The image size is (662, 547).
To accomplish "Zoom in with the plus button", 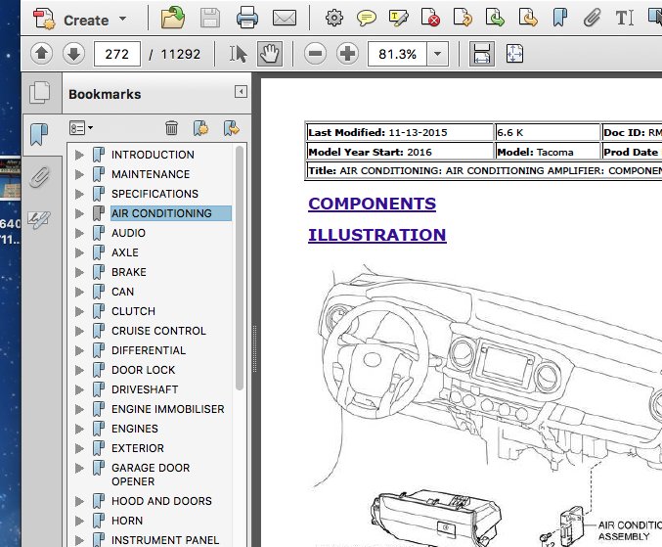I will (347, 54).
